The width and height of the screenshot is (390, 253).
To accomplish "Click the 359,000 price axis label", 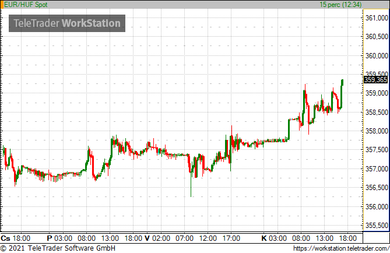I will point(377,93).
